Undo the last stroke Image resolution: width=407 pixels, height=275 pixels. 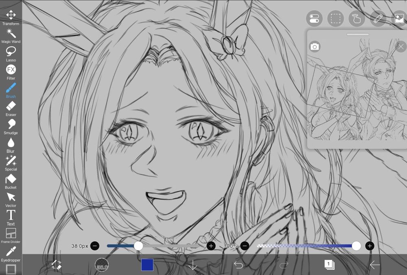(x=238, y=265)
